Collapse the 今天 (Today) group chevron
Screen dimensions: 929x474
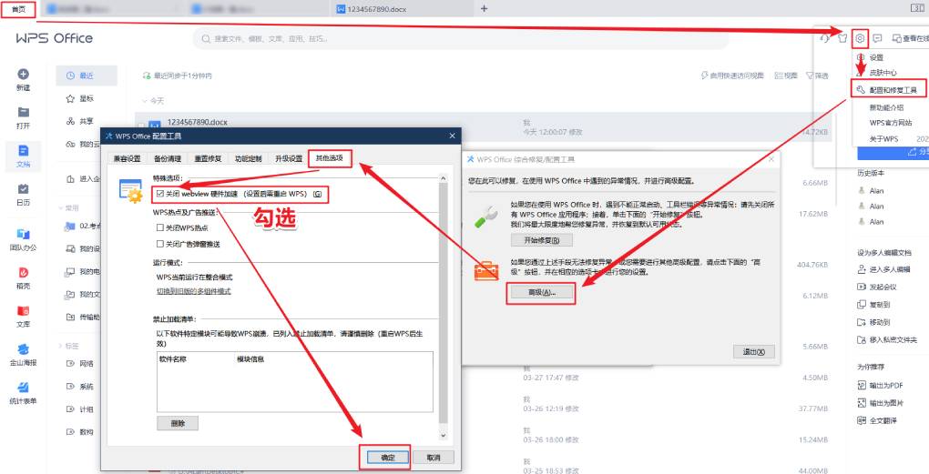pyautogui.click(x=145, y=101)
